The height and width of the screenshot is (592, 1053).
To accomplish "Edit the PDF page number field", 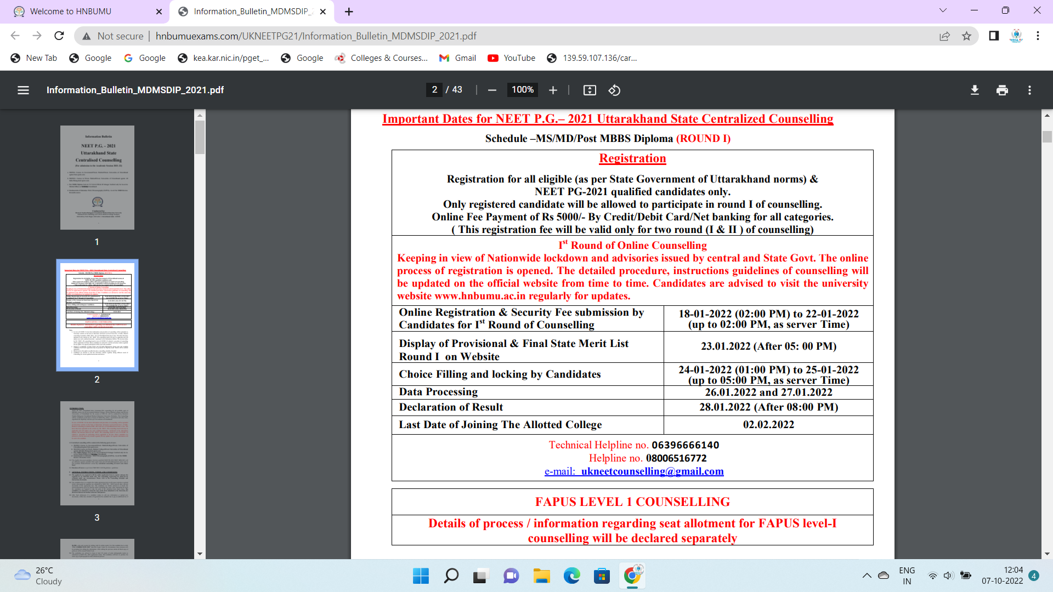I will pyautogui.click(x=434, y=90).
